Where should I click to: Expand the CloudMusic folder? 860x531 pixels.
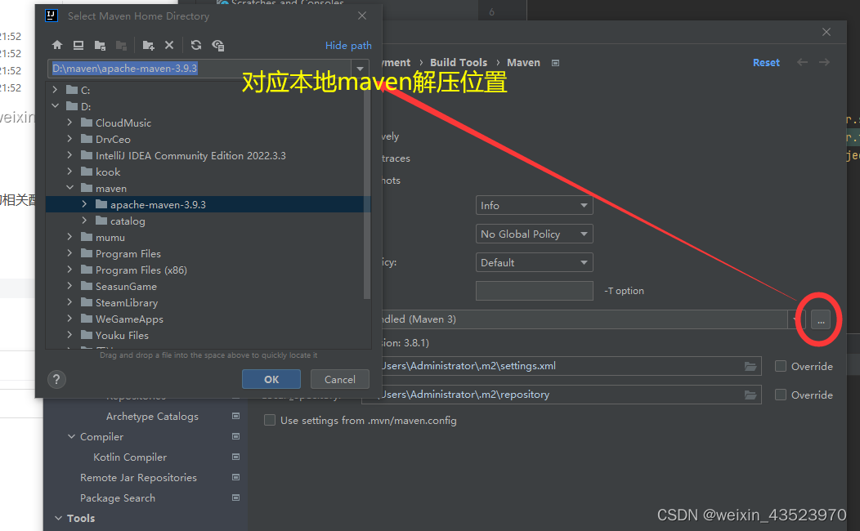[x=69, y=123]
